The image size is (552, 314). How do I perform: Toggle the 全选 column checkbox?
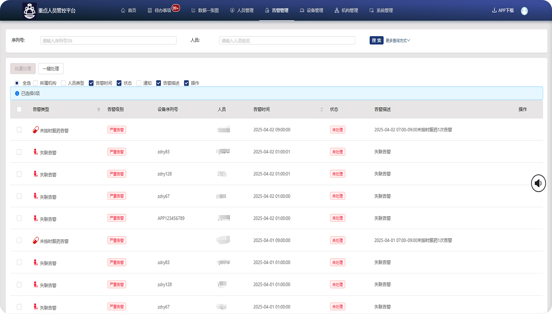click(17, 83)
